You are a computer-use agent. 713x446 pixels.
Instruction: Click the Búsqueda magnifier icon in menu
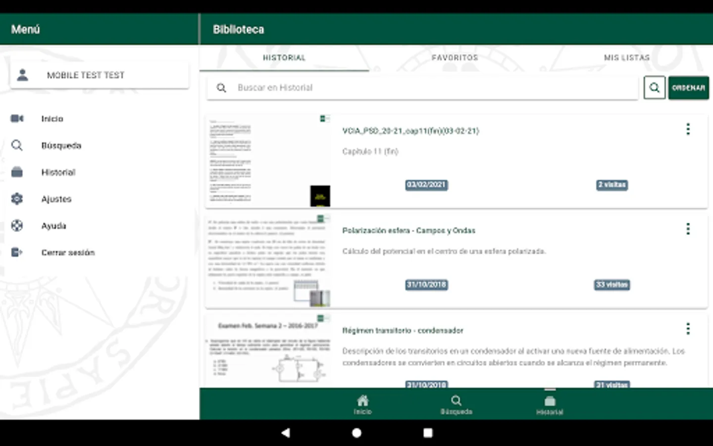pos(17,145)
